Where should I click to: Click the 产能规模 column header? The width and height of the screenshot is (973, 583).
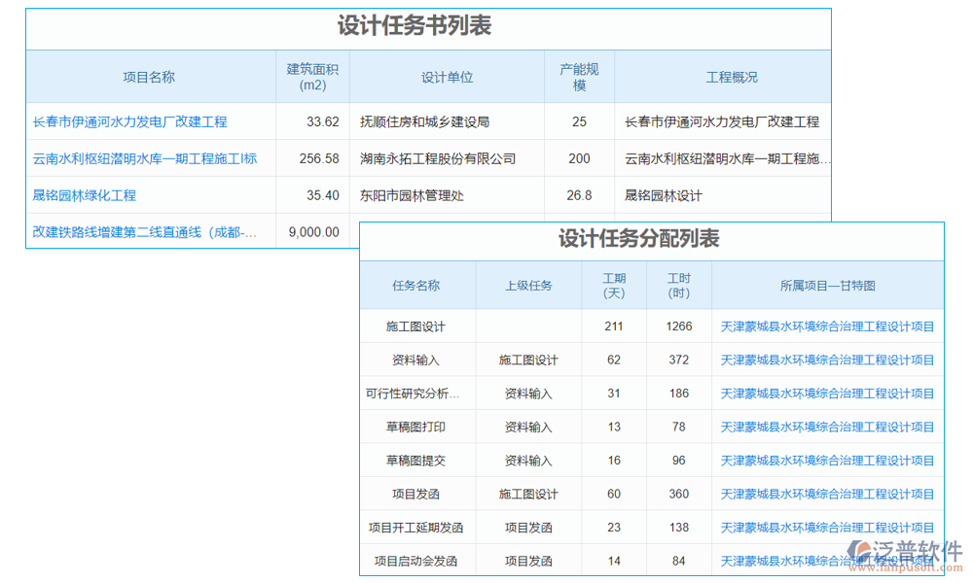click(579, 77)
